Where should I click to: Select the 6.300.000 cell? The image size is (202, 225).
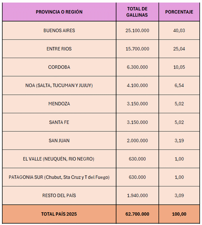tap(137, 67)
